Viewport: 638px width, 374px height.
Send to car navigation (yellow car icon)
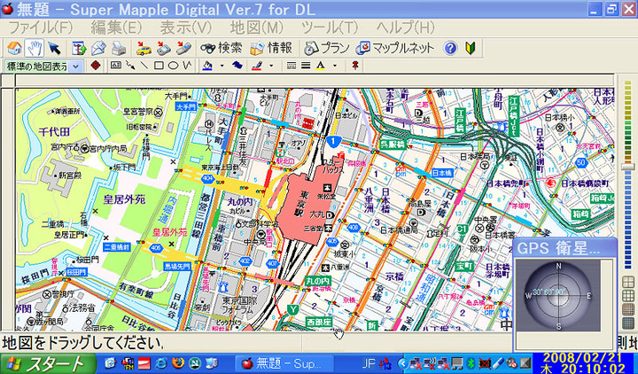point(144,48)
